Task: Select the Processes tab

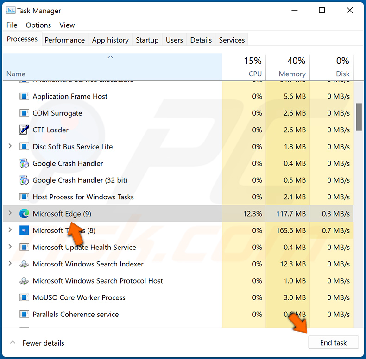Action: (x=22, y=39)
